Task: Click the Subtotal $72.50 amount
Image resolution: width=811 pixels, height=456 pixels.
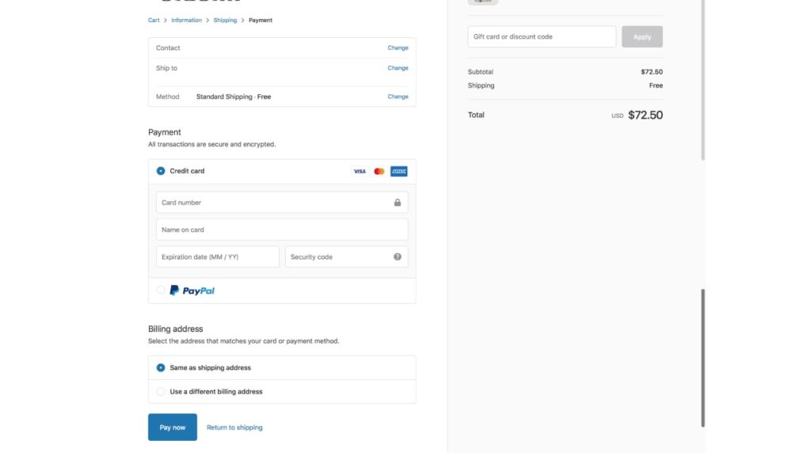Action: pos(652,72)
